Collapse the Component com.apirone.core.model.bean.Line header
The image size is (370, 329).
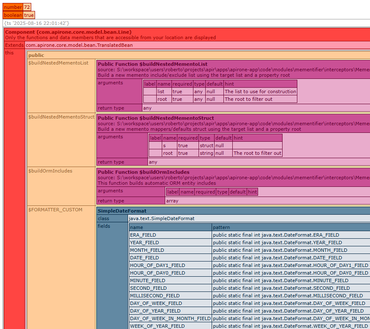[x=68, y=32]
